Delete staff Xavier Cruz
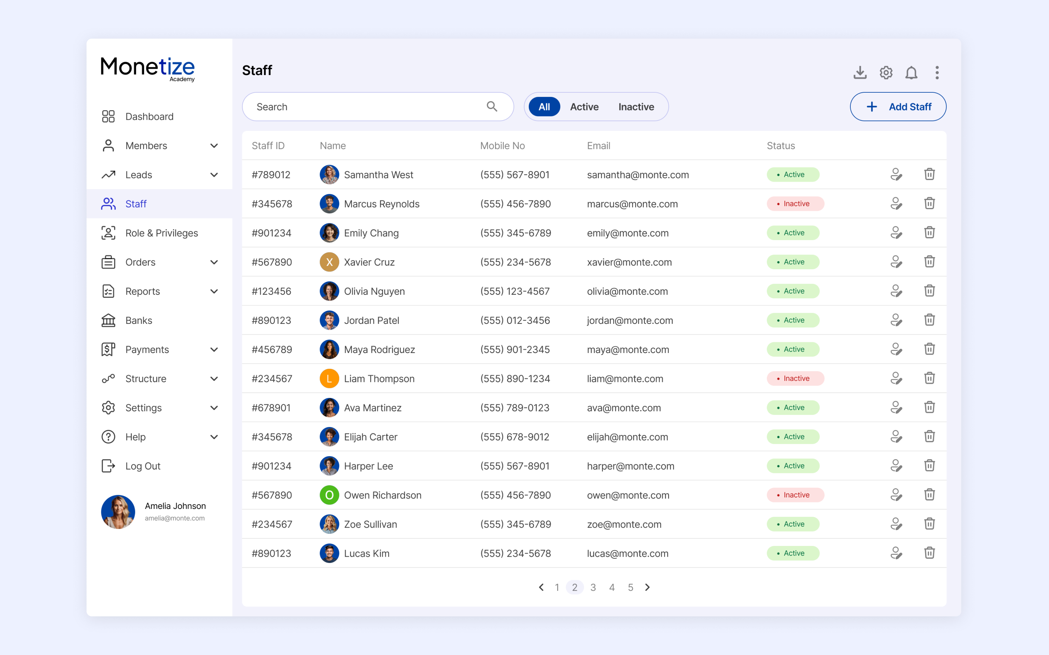This screenshot has width=1049, height=655. click(x=929, y=262)
